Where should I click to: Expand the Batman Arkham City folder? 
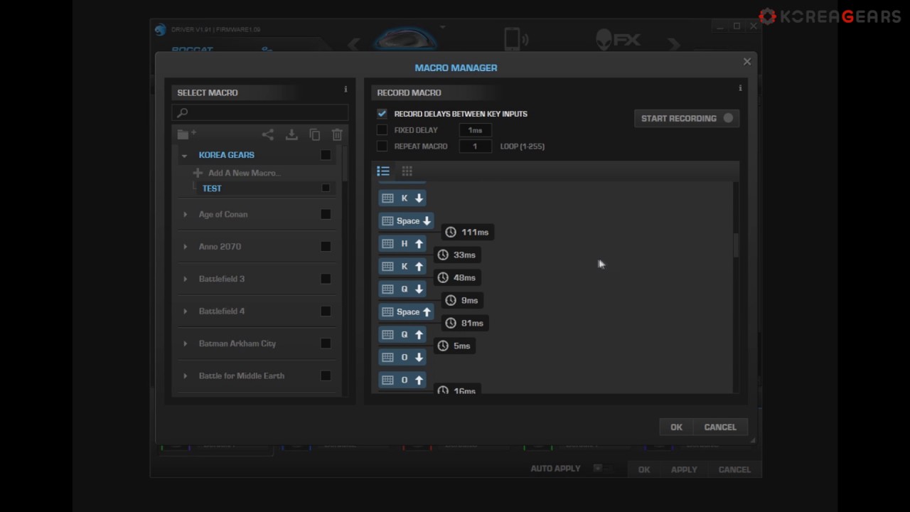tap(186, 343)
